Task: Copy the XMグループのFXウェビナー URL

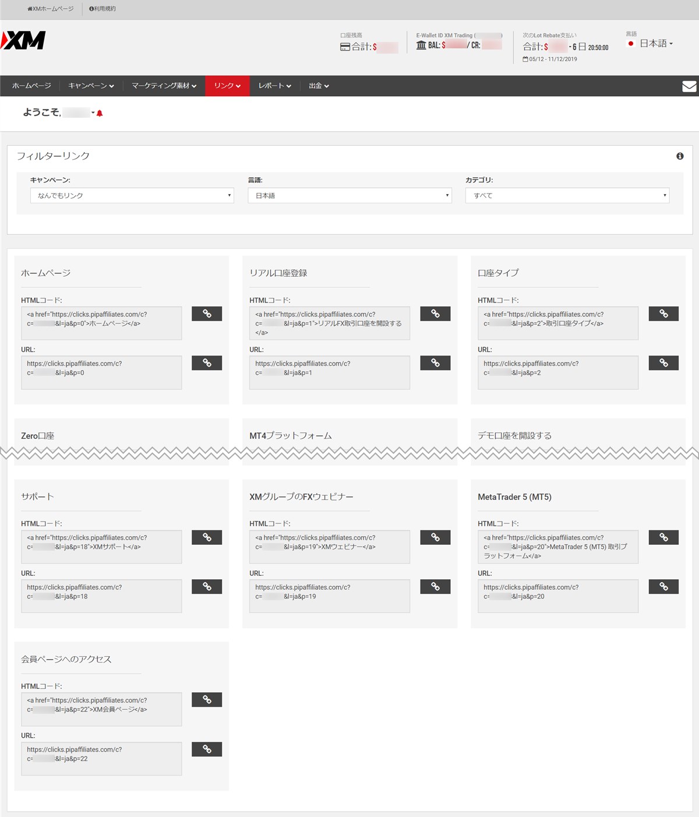Action: [435, 587]
